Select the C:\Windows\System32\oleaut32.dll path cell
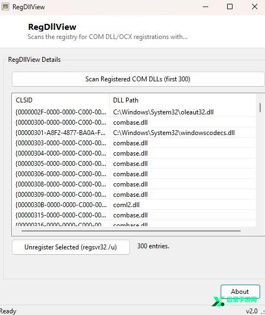The height and width of the screenshot is (315, 265). tap(163, 112)
